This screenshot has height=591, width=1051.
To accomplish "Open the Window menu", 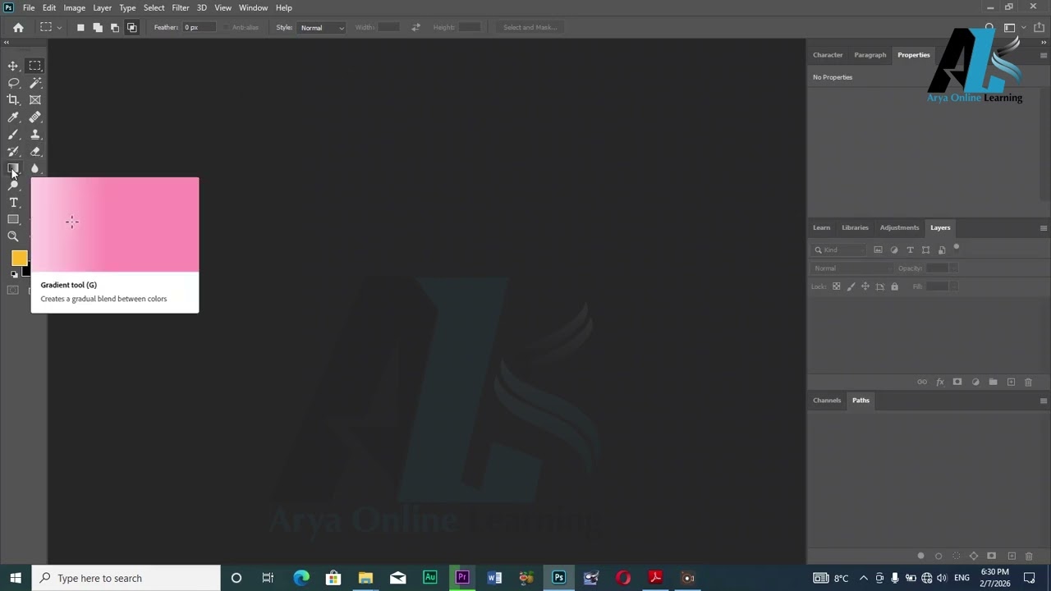I will point(253,7).
